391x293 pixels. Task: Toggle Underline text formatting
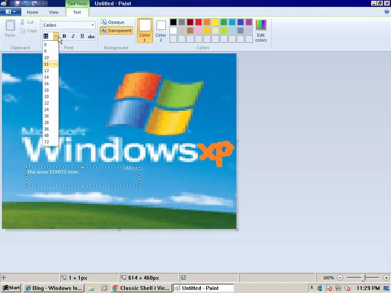point(82,36)
